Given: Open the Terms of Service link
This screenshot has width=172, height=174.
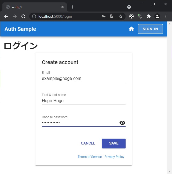Looking at the screenshot, I should (90, 157).
